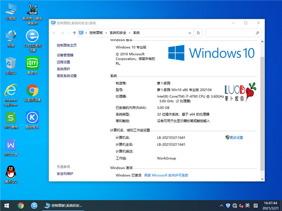Select 系统 in the address breadcrumb
282x211 pixels.
pyautogui.click(x=136, y=33)
